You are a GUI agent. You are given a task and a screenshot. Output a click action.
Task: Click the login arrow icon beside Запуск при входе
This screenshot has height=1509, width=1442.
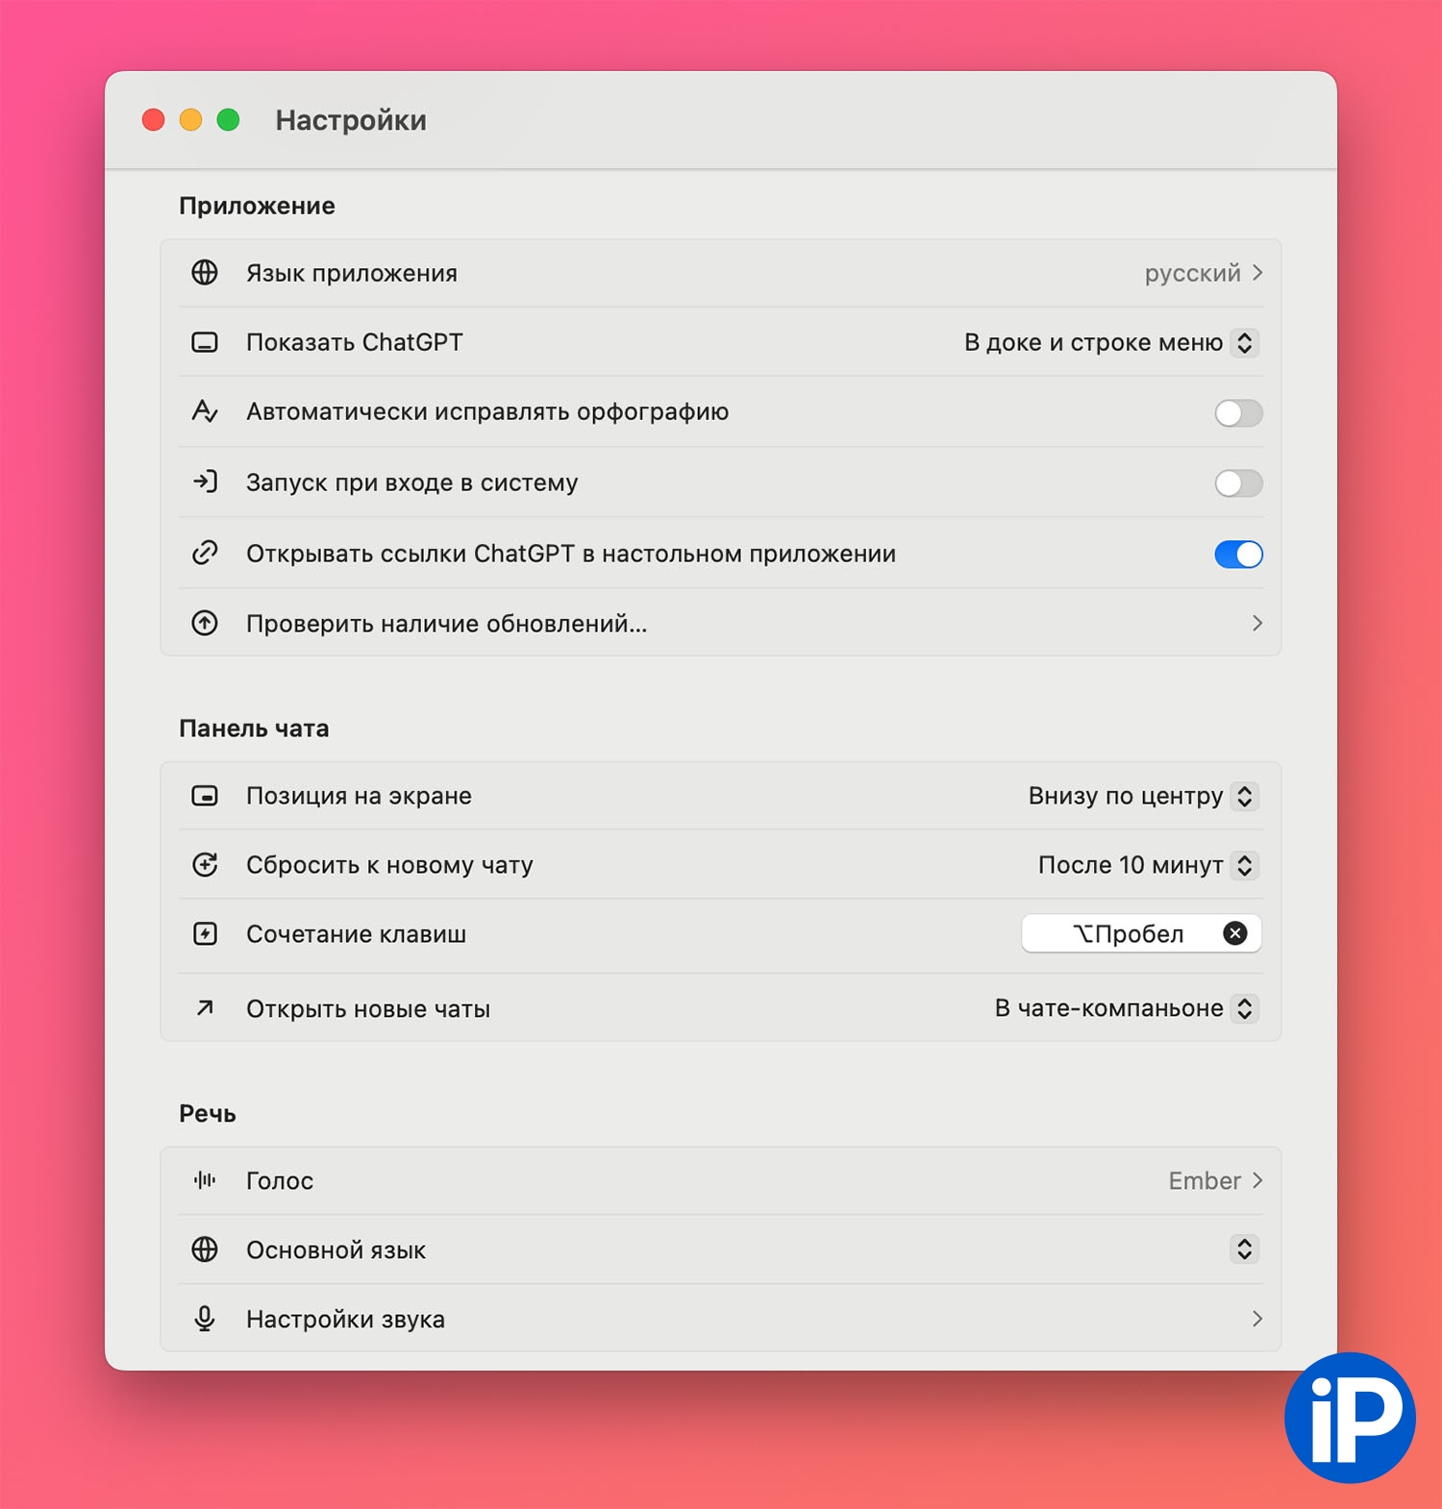tap(205, 482)
